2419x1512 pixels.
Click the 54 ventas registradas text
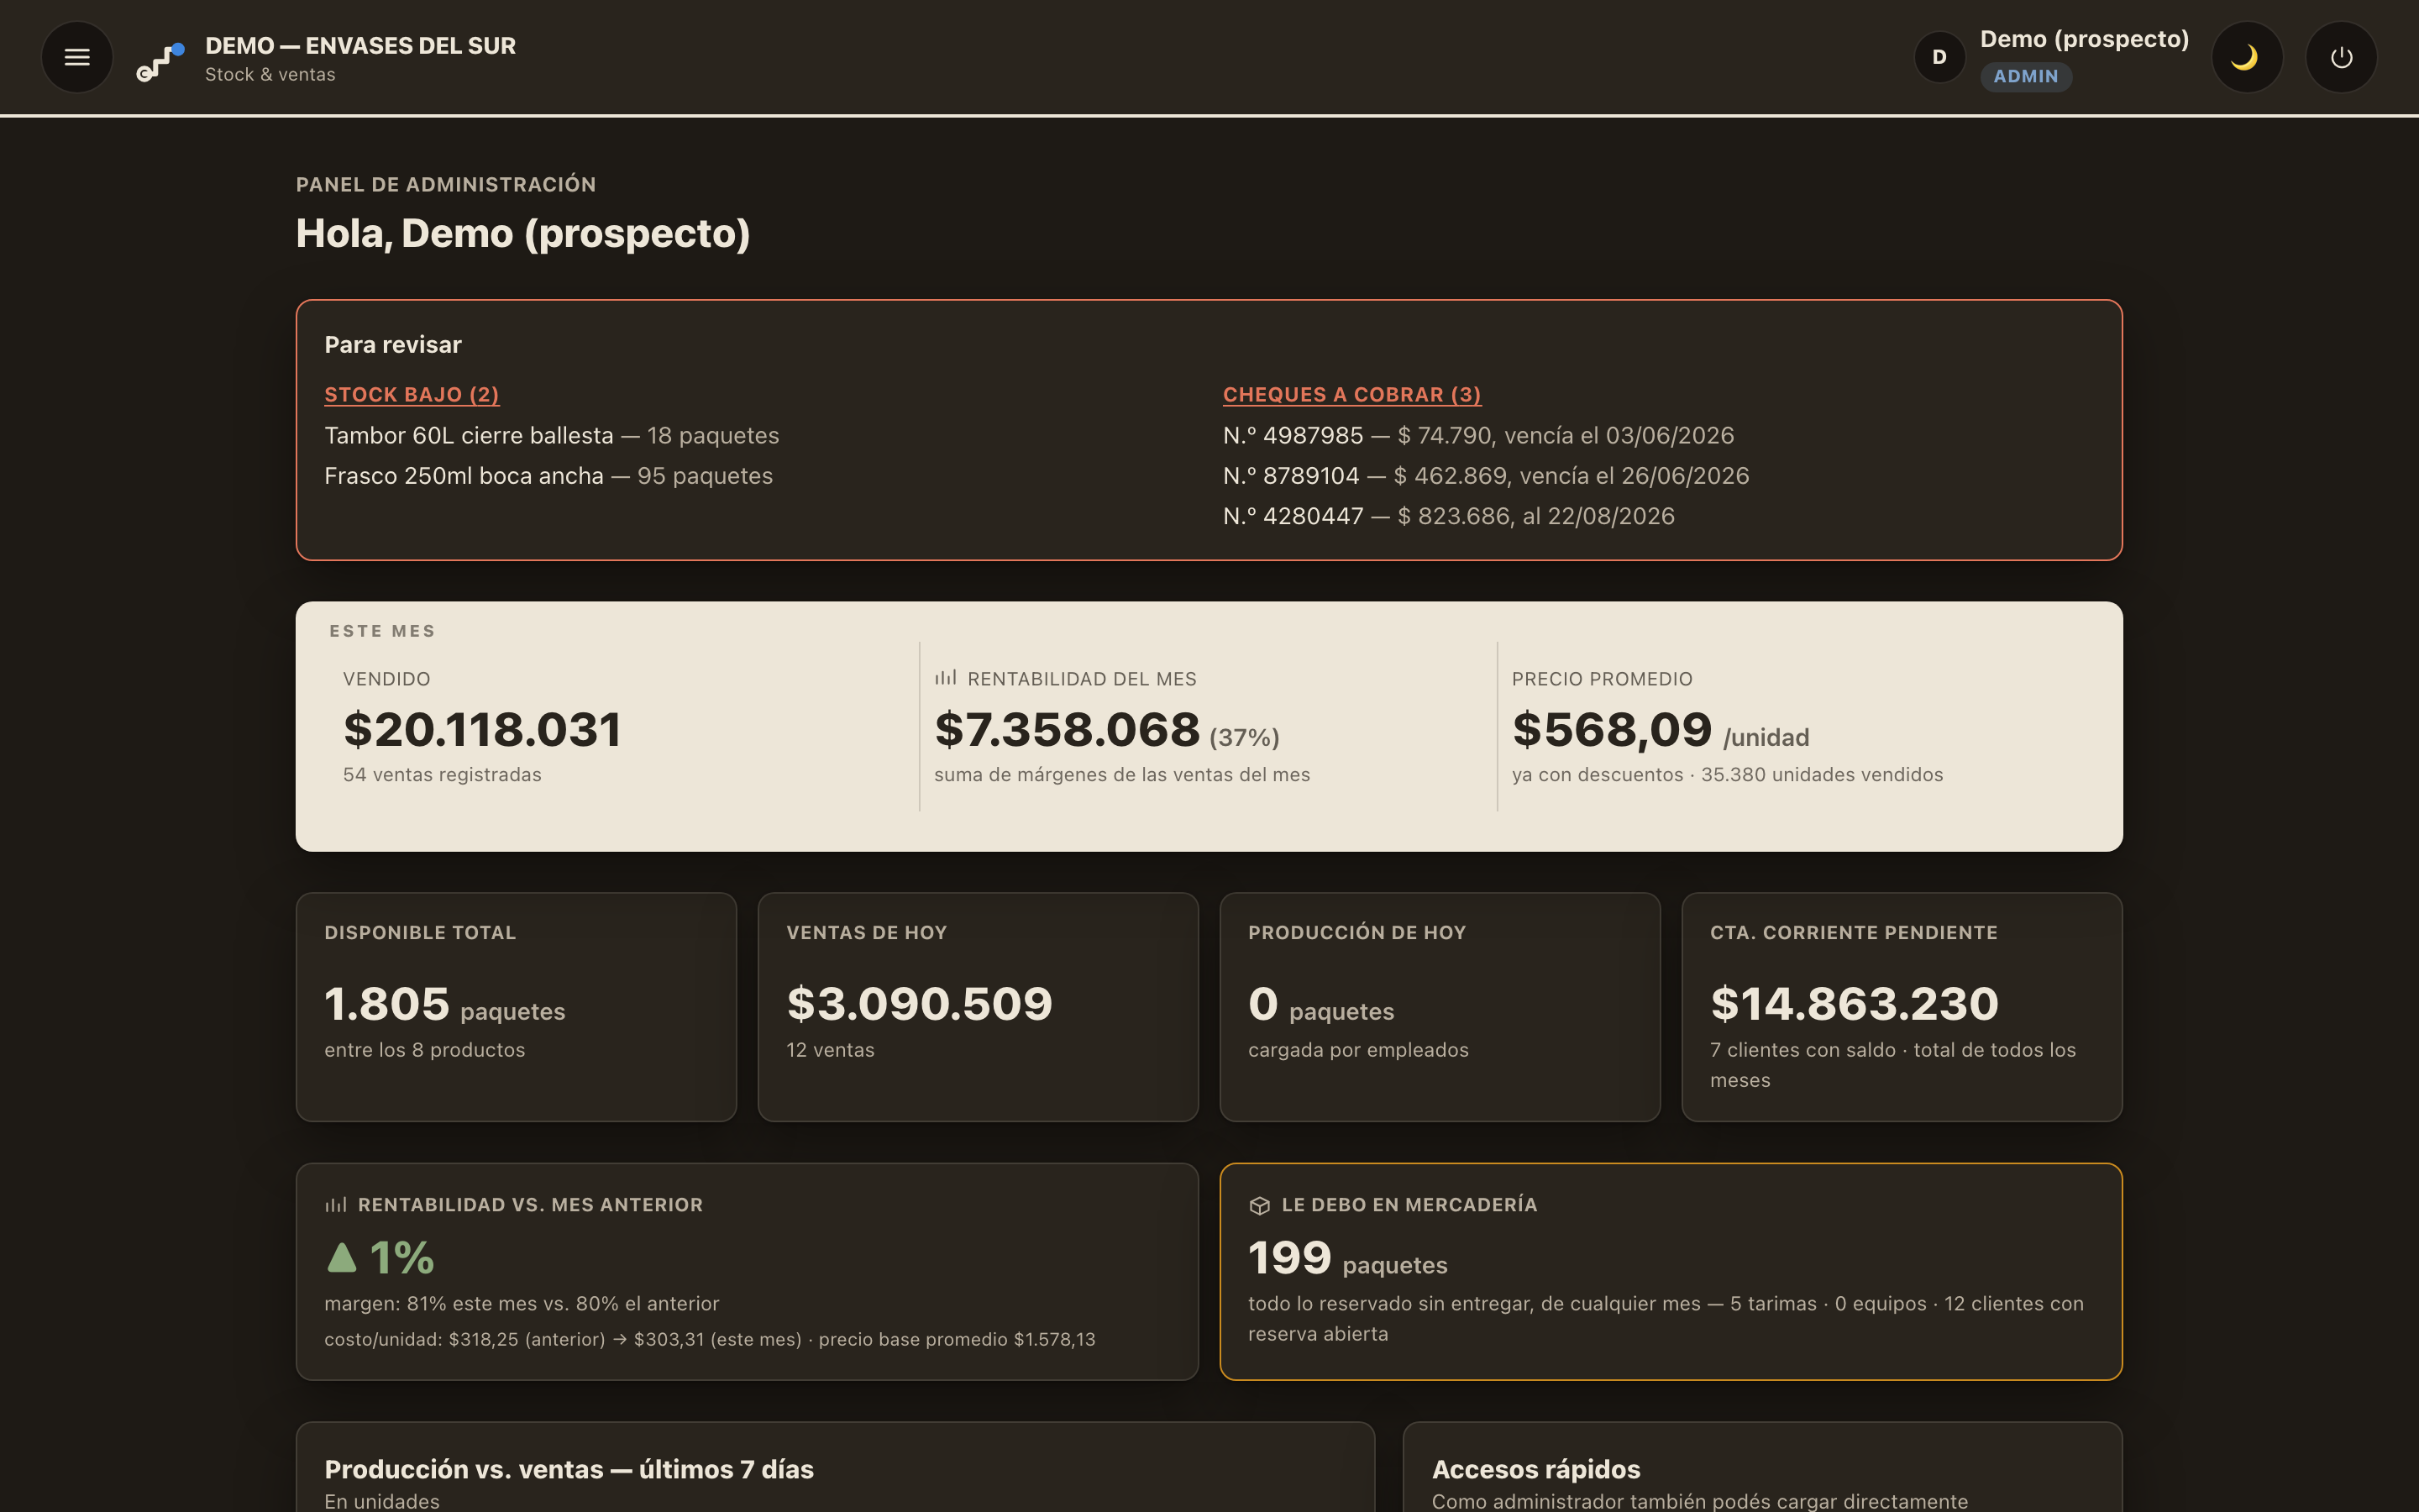442,775
